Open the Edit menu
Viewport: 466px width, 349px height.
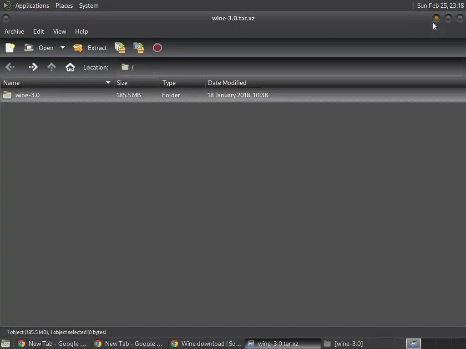[x=39, y=31]
